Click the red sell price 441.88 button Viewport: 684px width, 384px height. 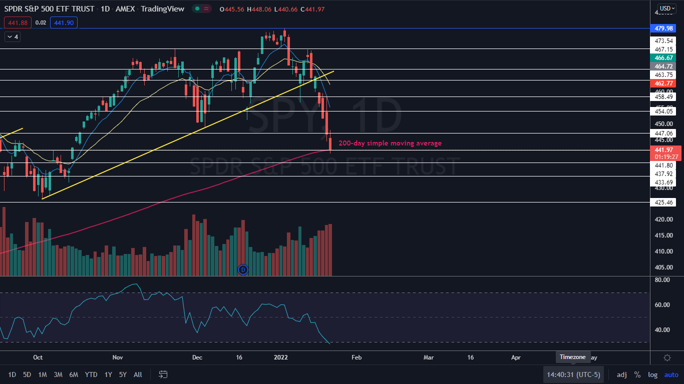tap(18, 22)
